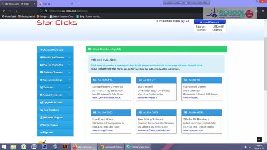This screenshot has height=150, width=267.
Task: Open the Account Overview sidebar item
Action: pyautogui.click(x=55, y=50)
